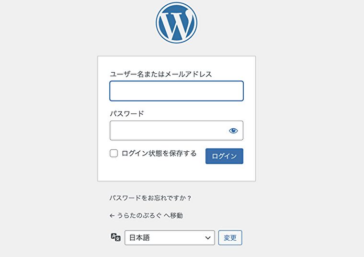Open the パスワードをお忘れですか？ link
The height and width of the screenshot is (257, 364).
(150, 198)
